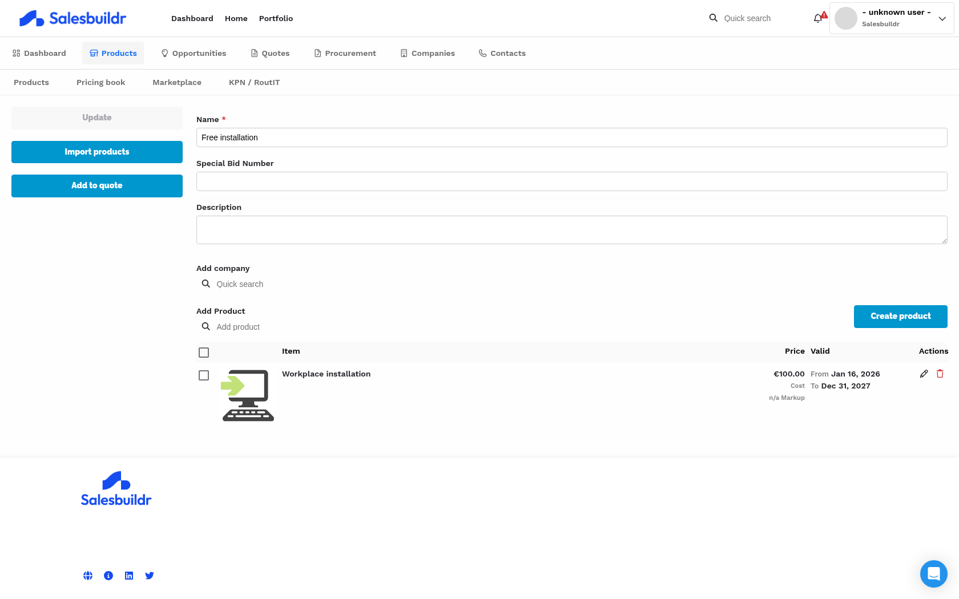The height and width of the screenshot is (599, 959).
Task: Click the user avatar circle
Action: coord(846,18)
